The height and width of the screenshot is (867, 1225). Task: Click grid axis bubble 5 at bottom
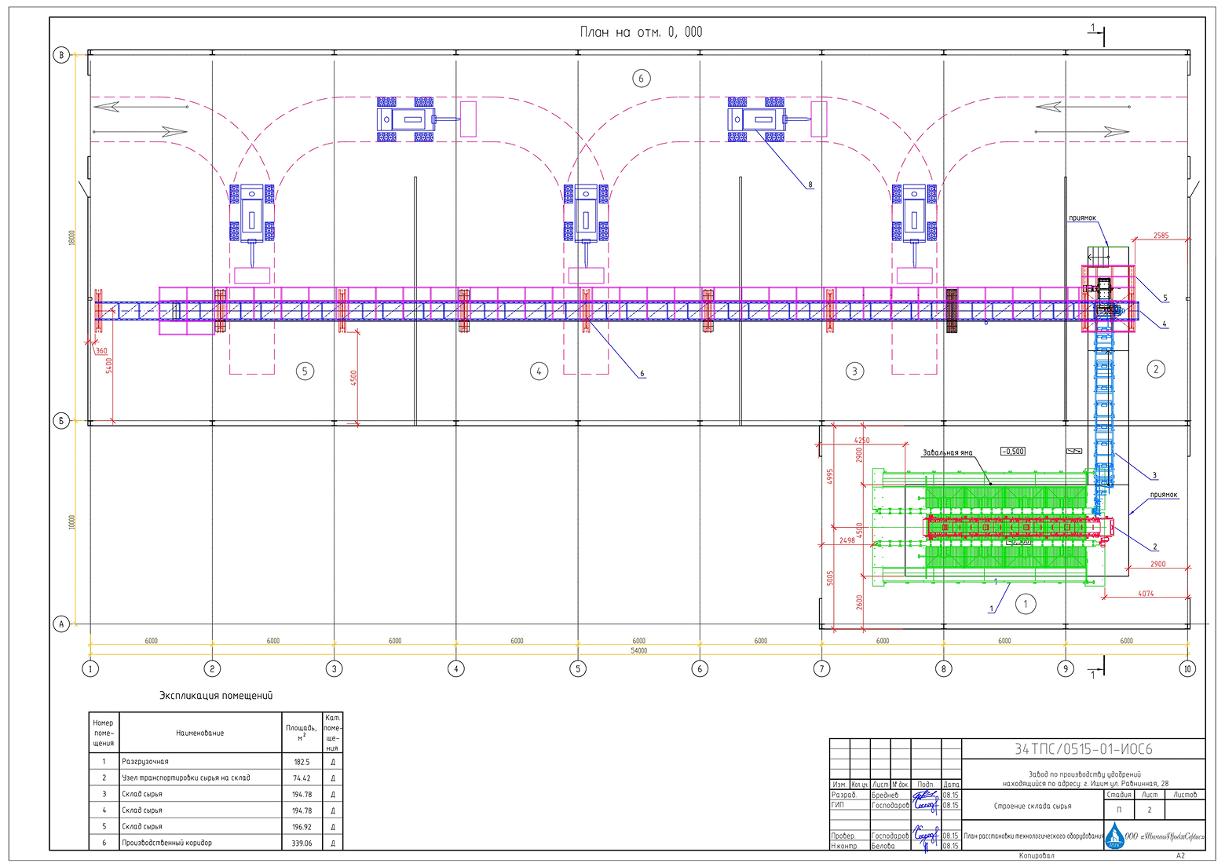click(578, 669)
